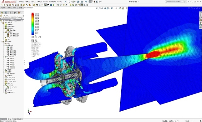This screenshot has height=122, width=202.
Task: Click the New document icon
Action: (x=70, y=2)
